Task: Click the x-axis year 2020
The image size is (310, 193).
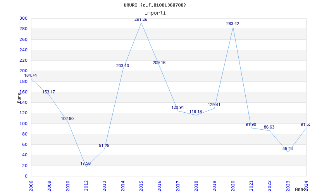Action: click(233, 186)
